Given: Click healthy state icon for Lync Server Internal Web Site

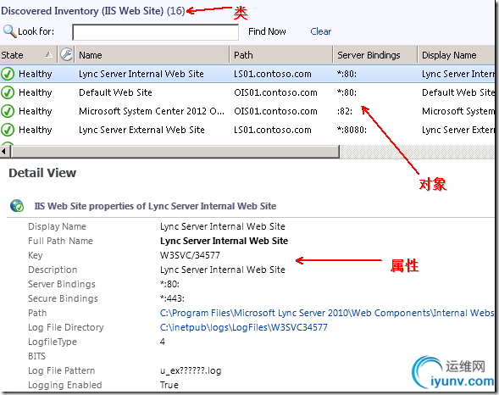Looking at the screenshot, I should tap(8, 74).
